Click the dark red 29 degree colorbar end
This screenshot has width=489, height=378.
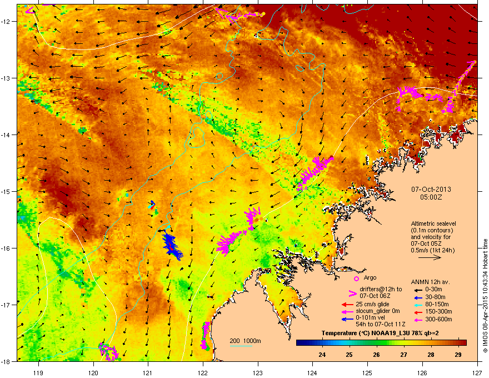pyautogui.click(x=463, y=342)
